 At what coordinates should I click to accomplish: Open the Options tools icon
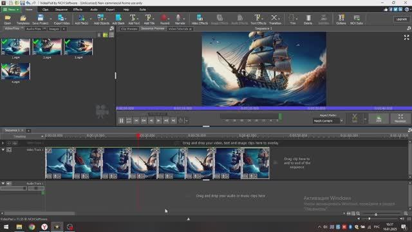pos(341,19)
